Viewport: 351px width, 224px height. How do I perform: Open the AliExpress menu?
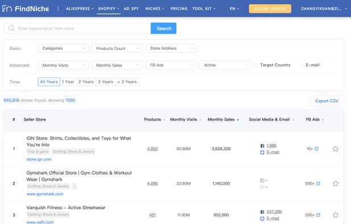tap(80, 9)
